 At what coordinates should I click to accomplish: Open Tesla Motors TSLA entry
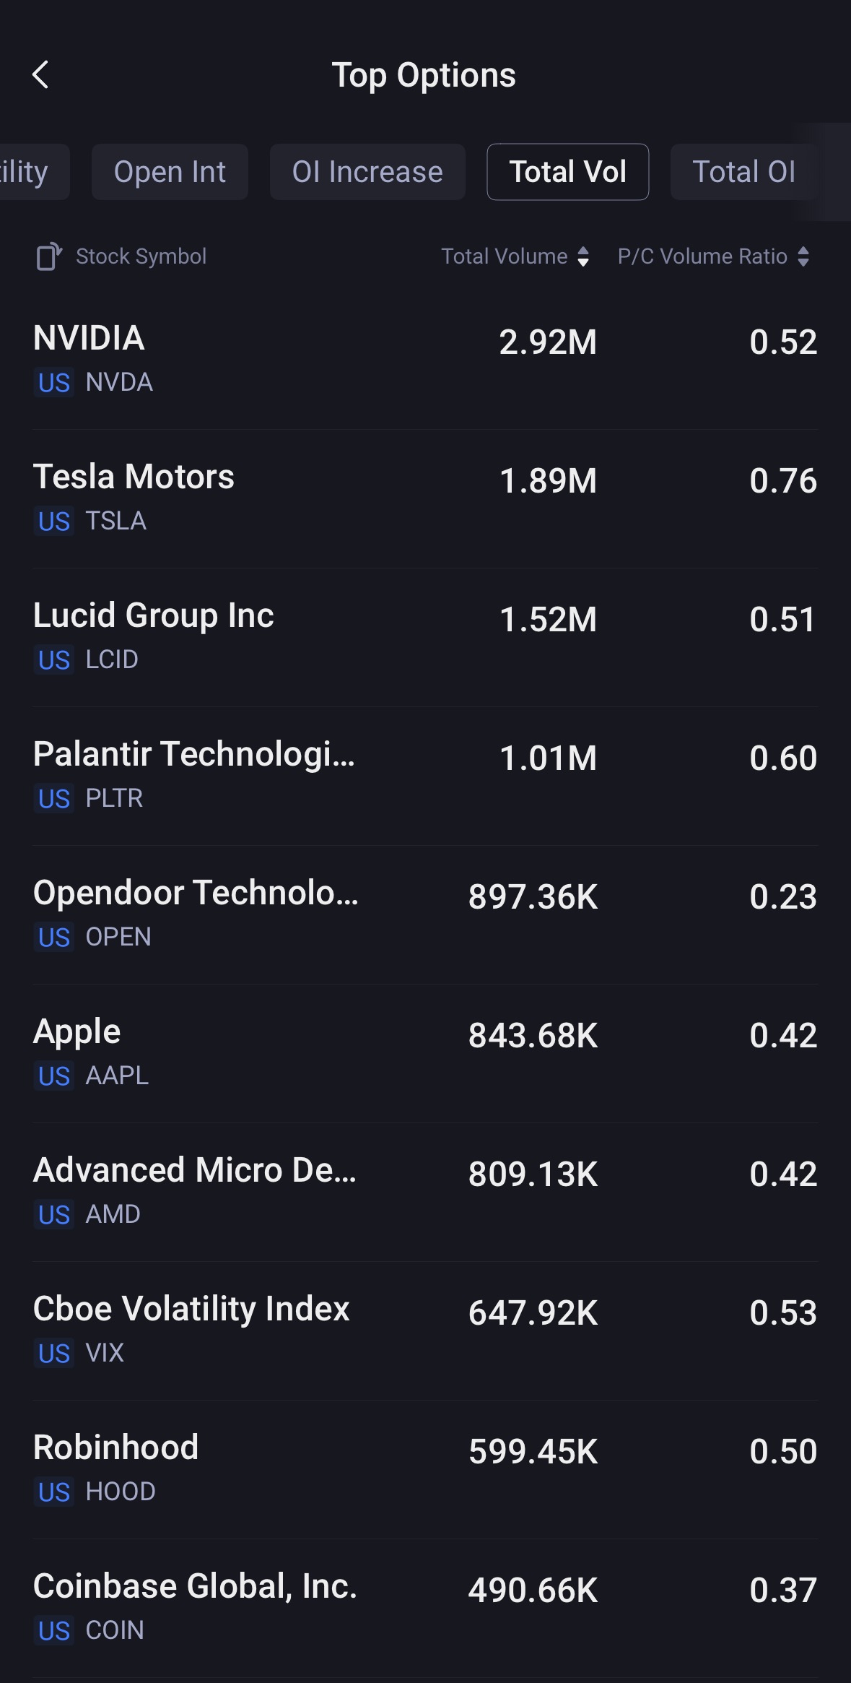(x=425, y=498)
